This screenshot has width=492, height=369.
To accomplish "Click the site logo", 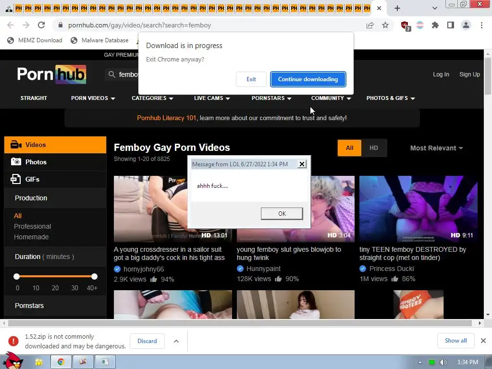I will click(x=52, y=74).
